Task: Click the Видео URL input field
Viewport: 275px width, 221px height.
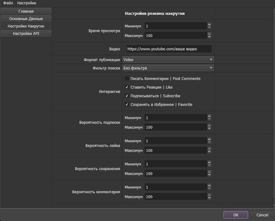Action: click(x=169, y=49)
